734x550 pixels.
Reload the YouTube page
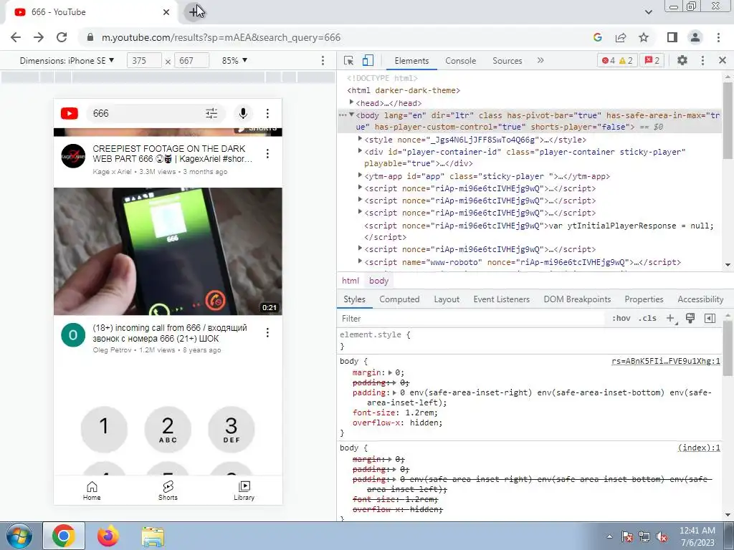click(x=62, y=37)
